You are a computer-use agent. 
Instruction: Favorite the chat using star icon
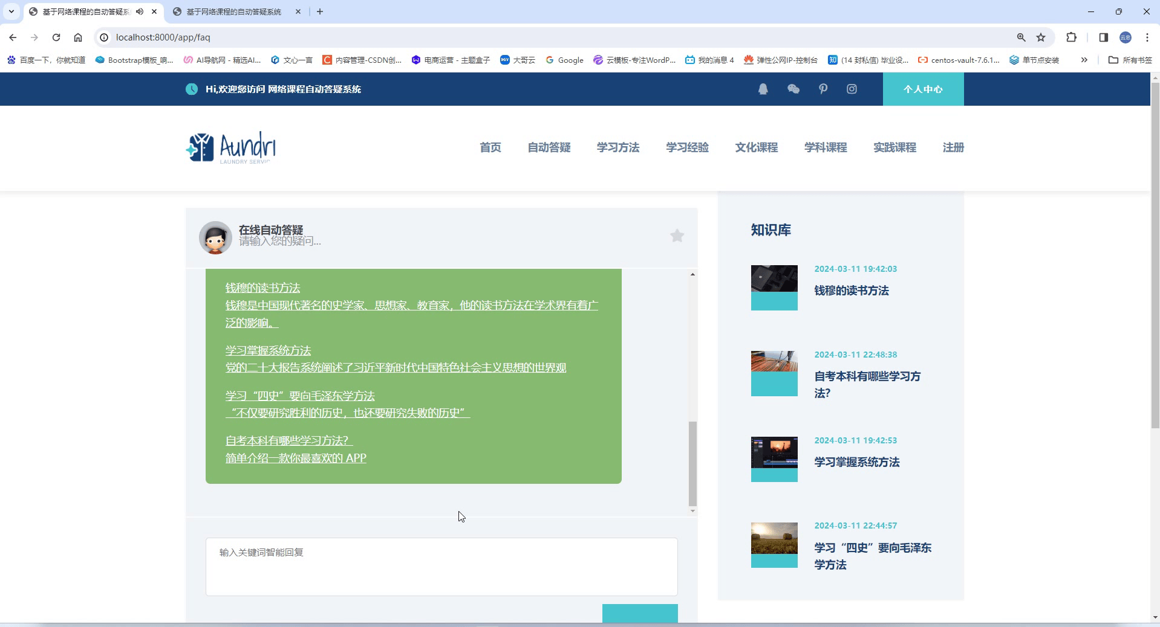point(677,236)
